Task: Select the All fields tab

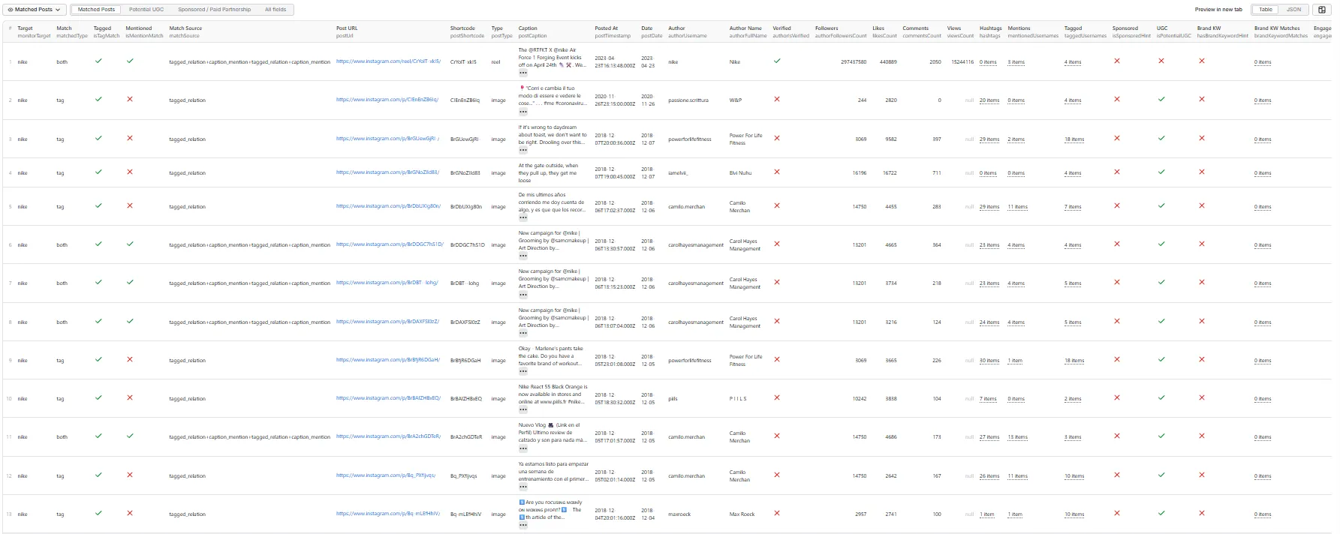Action: coord(276,10)
